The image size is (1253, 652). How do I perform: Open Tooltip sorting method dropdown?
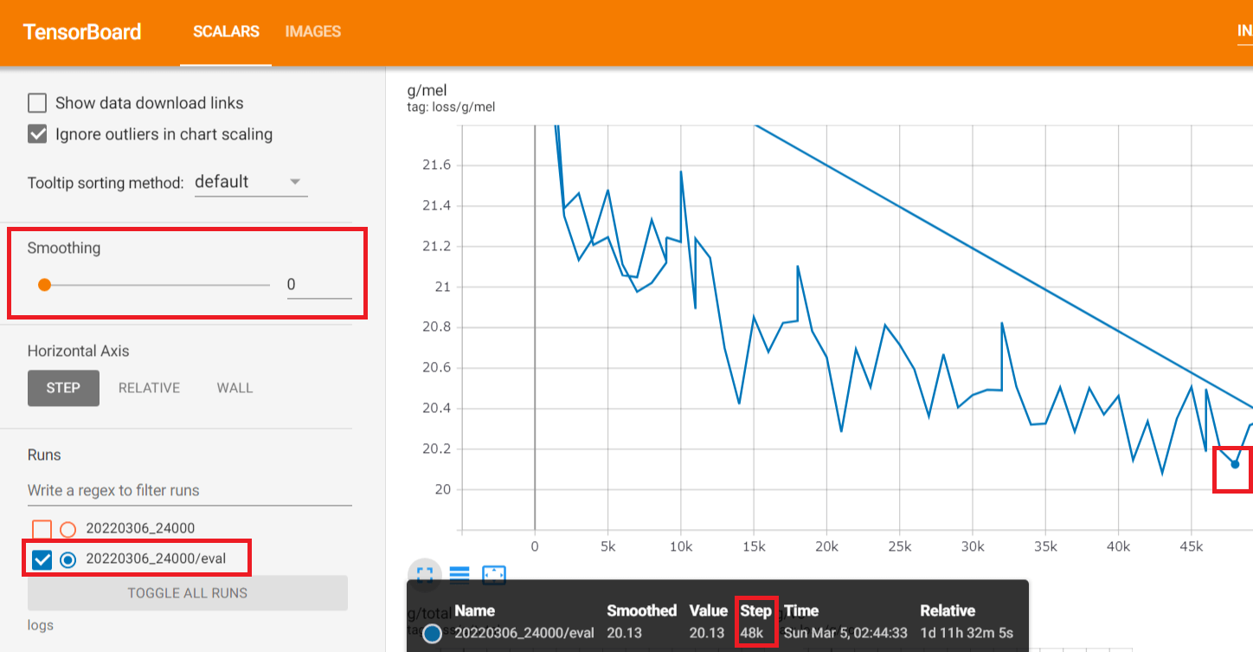point(251,182)
